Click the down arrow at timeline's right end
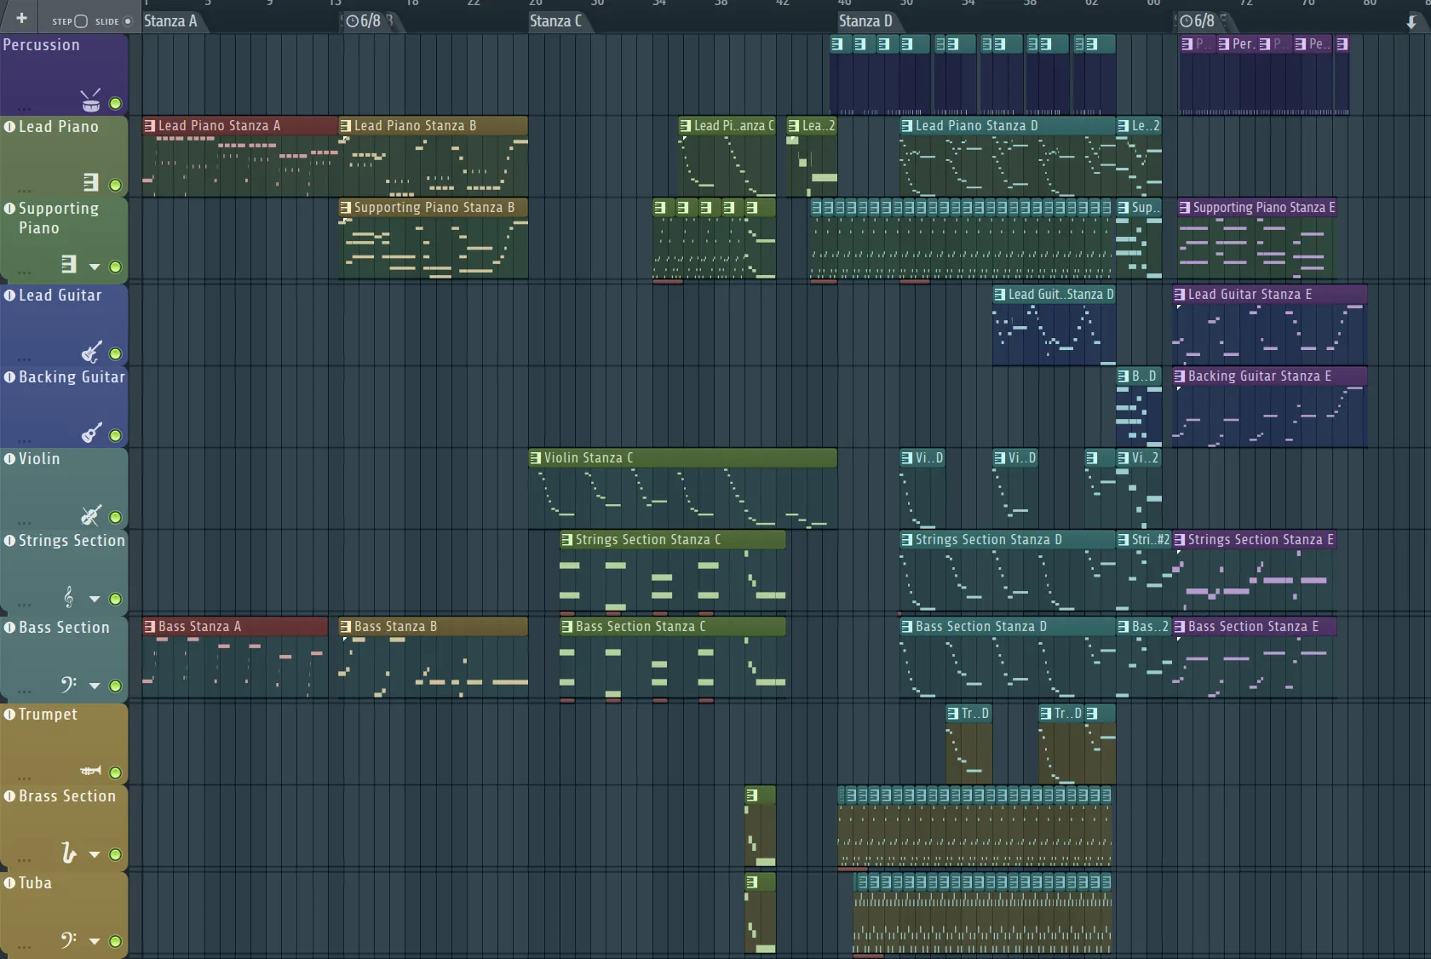The width and height of the screenshot is (1431, 959). (x=1411, y=22)
